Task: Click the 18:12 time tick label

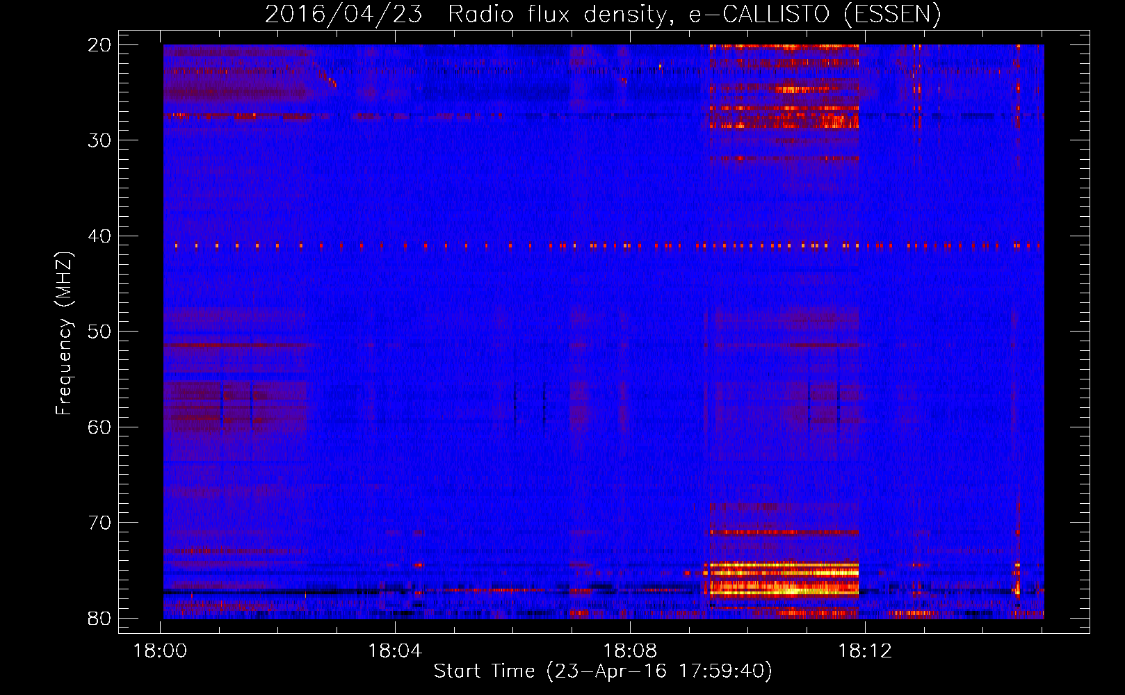Action: 865,651
